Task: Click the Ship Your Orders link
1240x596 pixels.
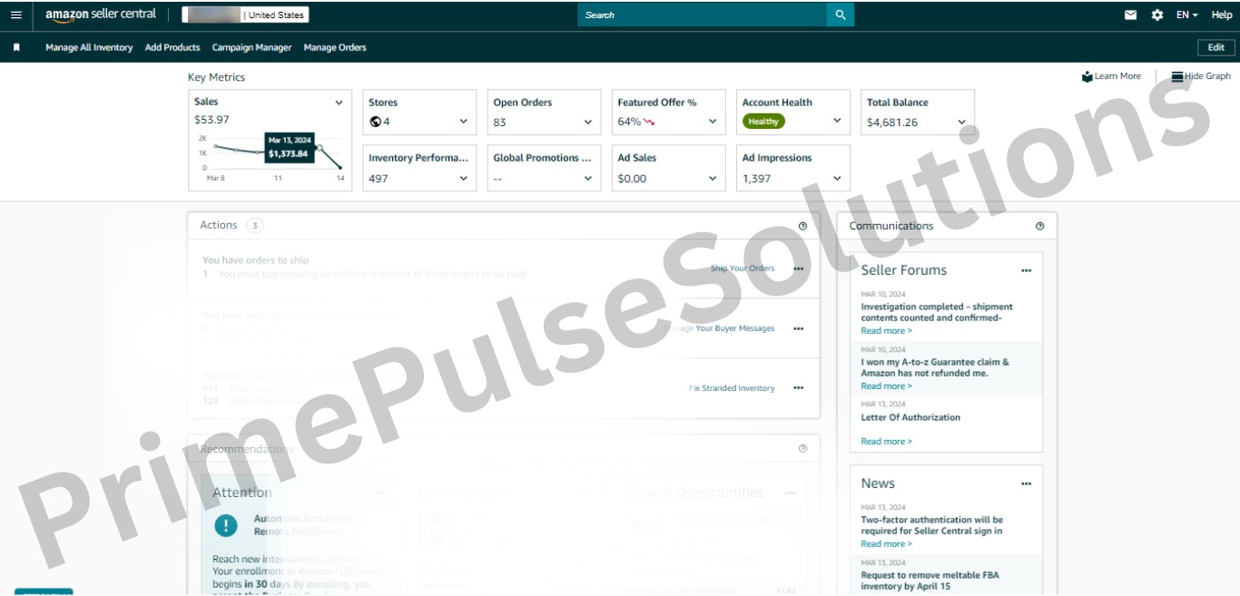Action: tap(743, 269)
